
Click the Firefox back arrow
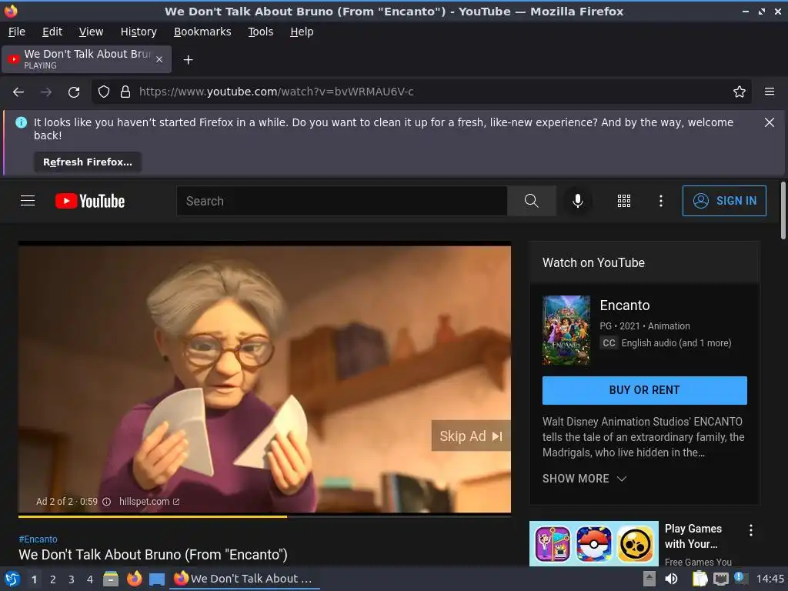click(18, 92)
